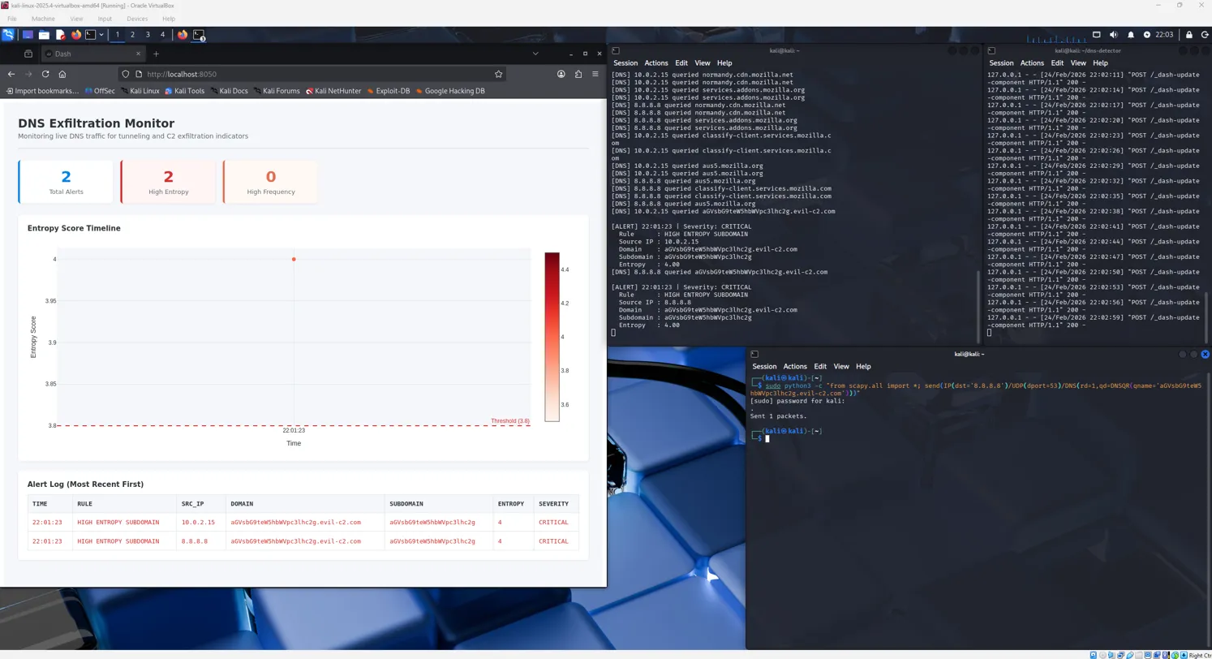Select the Firefox task button in panel
1212x659 pixels.
click(183, 35)
